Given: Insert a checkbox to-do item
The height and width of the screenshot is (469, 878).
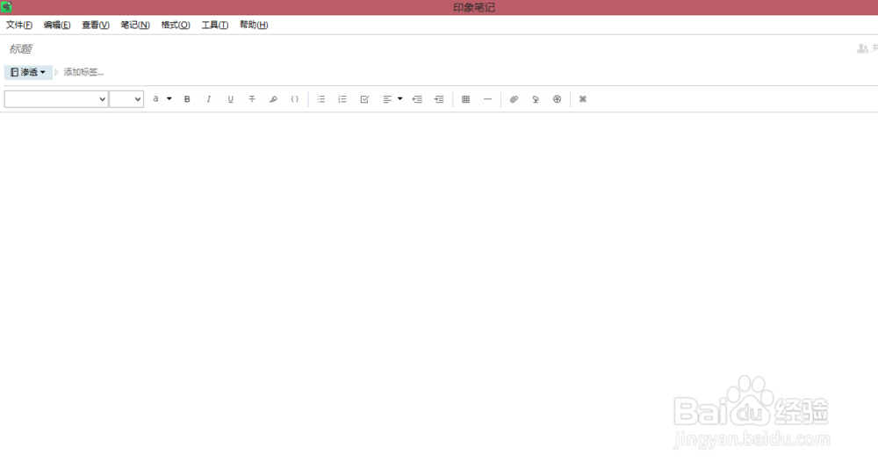Looking at the screenshot, I should pyautogui.click(x=364, y=99).
